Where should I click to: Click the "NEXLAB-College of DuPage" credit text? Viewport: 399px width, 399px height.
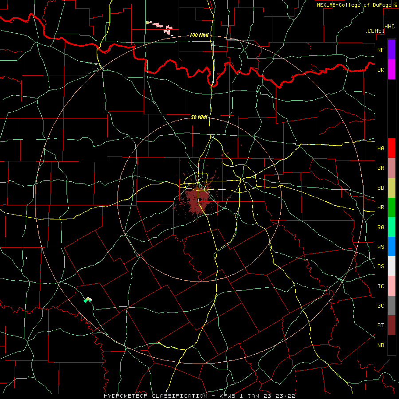[x=354, y=5]
